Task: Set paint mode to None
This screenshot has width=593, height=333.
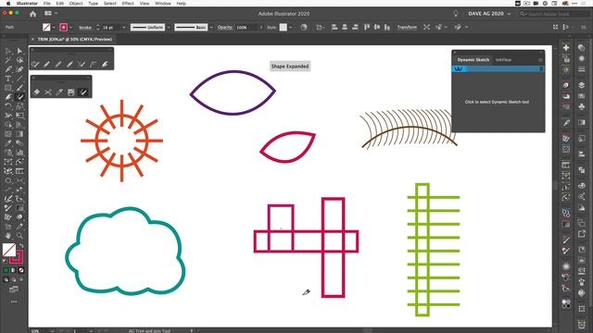Action: [x=21, y=270]
